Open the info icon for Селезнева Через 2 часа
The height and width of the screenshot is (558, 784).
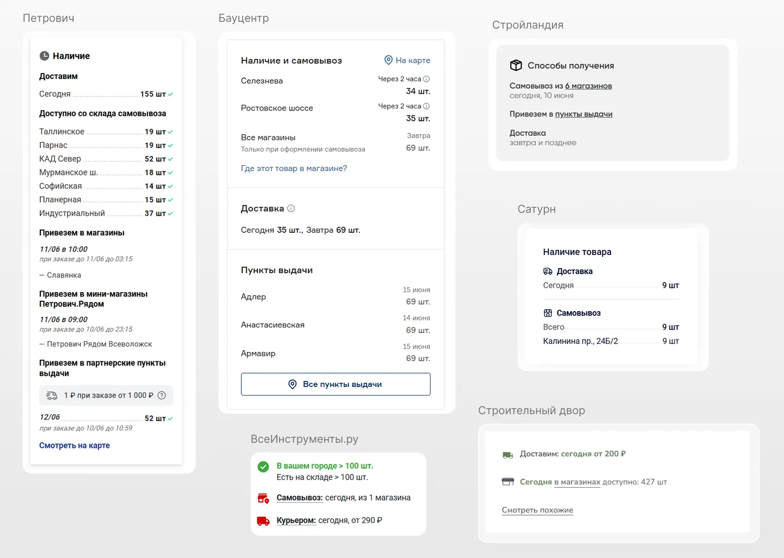coord(426,79)
